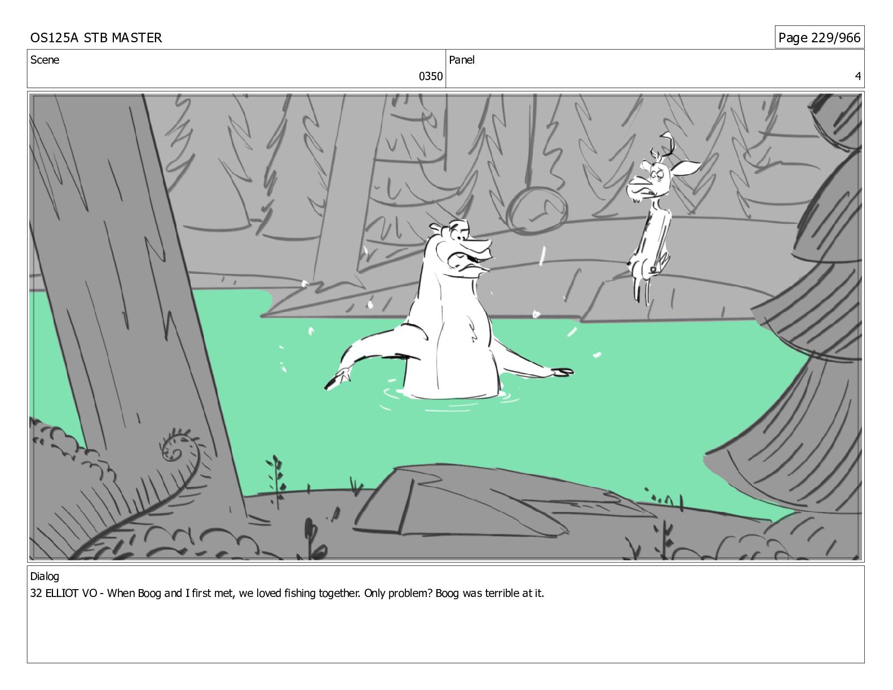Image resolution: width=893 pixels, height=690 pixels.
Task: Click the 'Panel' field label
Action: click(x=462, y=60)
